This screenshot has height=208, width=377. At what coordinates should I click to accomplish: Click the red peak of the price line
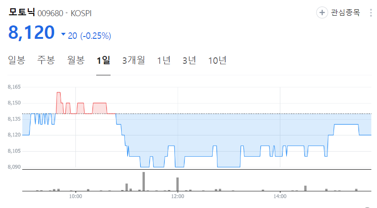click(x=58, y=92)
